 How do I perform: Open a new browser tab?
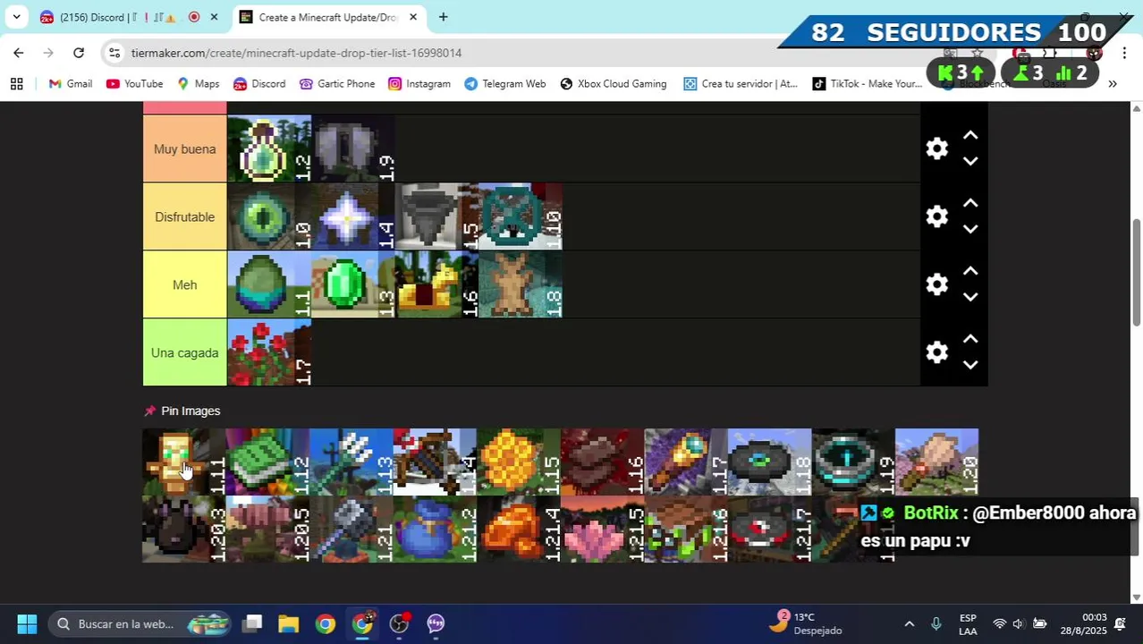(x=443, y=17)
